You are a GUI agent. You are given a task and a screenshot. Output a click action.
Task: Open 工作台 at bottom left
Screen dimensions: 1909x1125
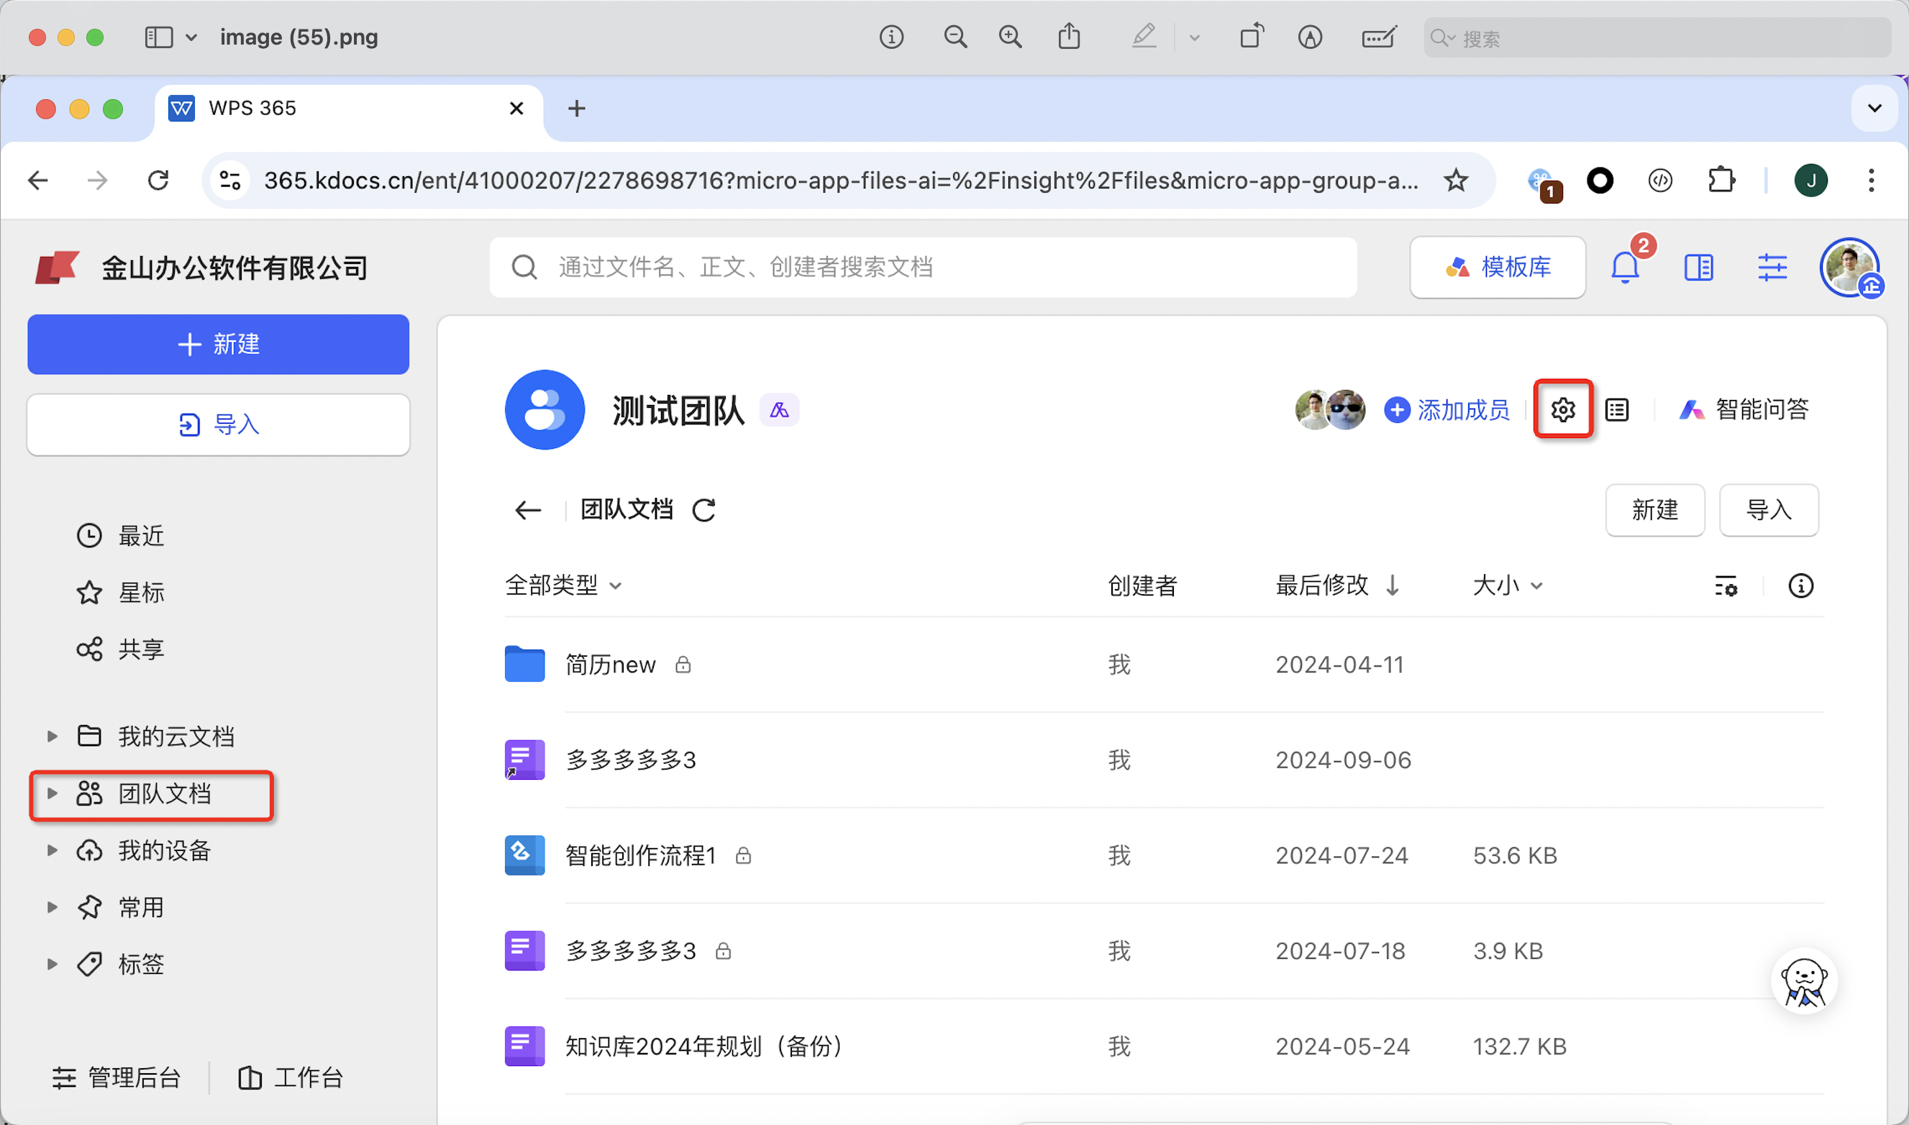click(291, 1078)
